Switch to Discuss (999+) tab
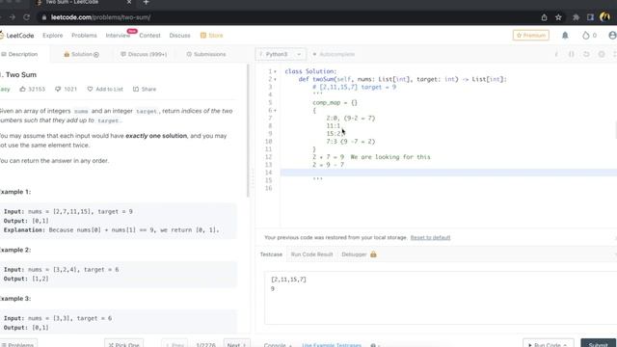 144,54
